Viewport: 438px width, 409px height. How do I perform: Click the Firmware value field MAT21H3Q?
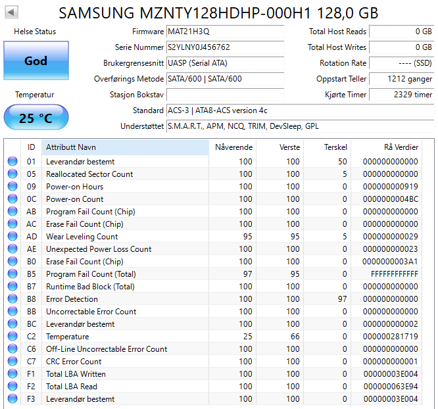coord(224,32)
